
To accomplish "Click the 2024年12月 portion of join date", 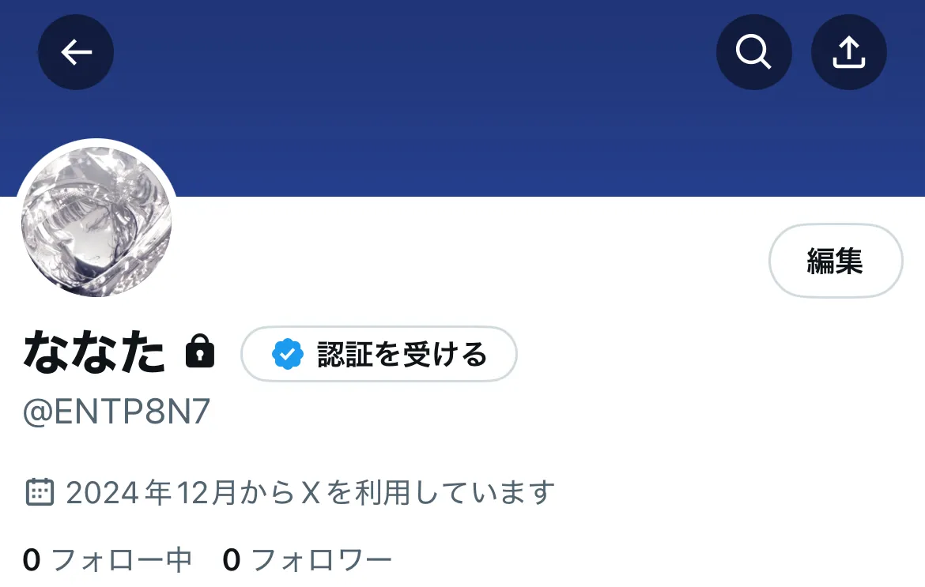I will 151,493.
